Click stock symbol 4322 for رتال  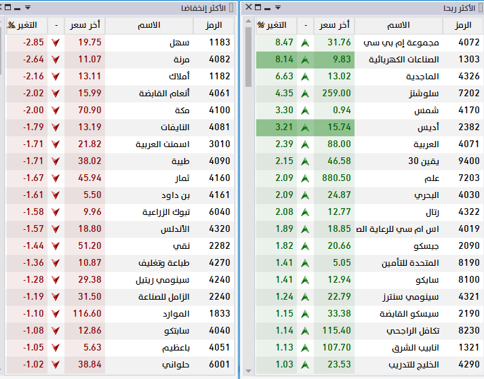click(469, 212)
